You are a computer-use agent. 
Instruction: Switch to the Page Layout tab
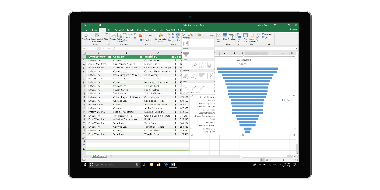tap(119, 30)
